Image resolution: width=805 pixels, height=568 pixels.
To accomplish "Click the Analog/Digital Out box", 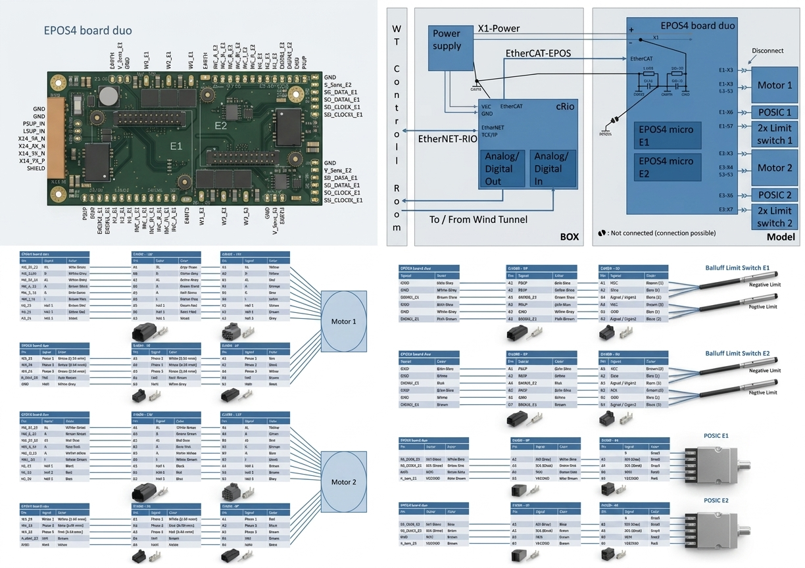I will click(503, 169).
